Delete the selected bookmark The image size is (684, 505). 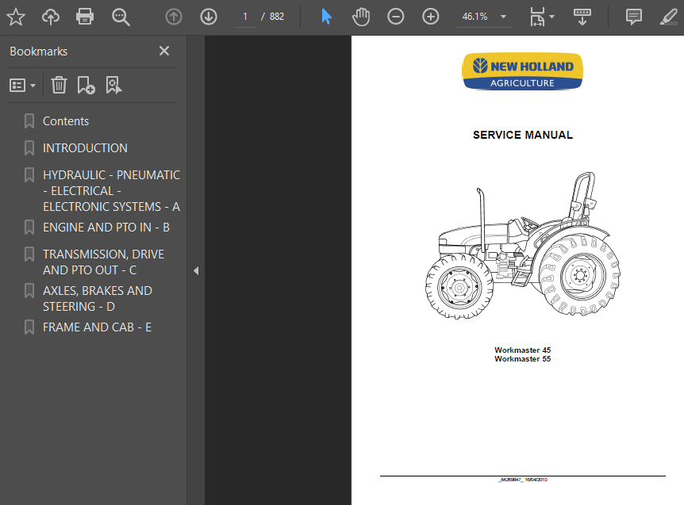coord(59,85)
